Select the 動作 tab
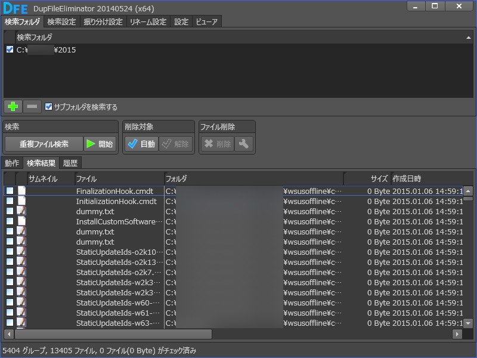This screenshot has height=358, width=477. point(13,162)
